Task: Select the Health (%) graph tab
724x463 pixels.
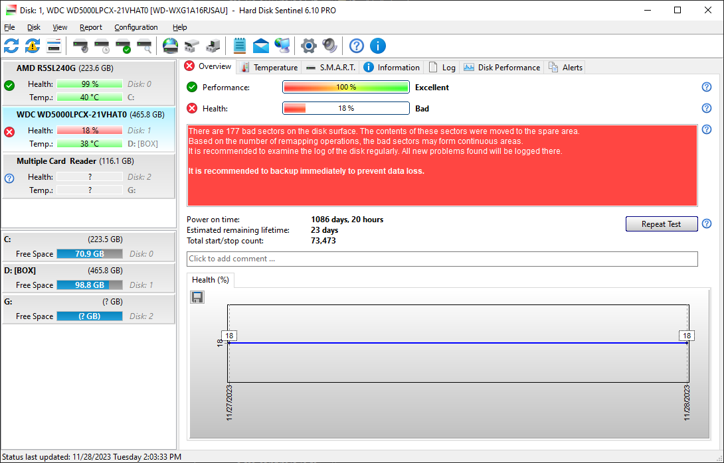Action: click(211, 280)
